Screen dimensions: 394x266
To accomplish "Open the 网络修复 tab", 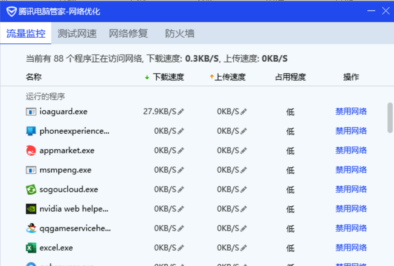I will 128,33.
